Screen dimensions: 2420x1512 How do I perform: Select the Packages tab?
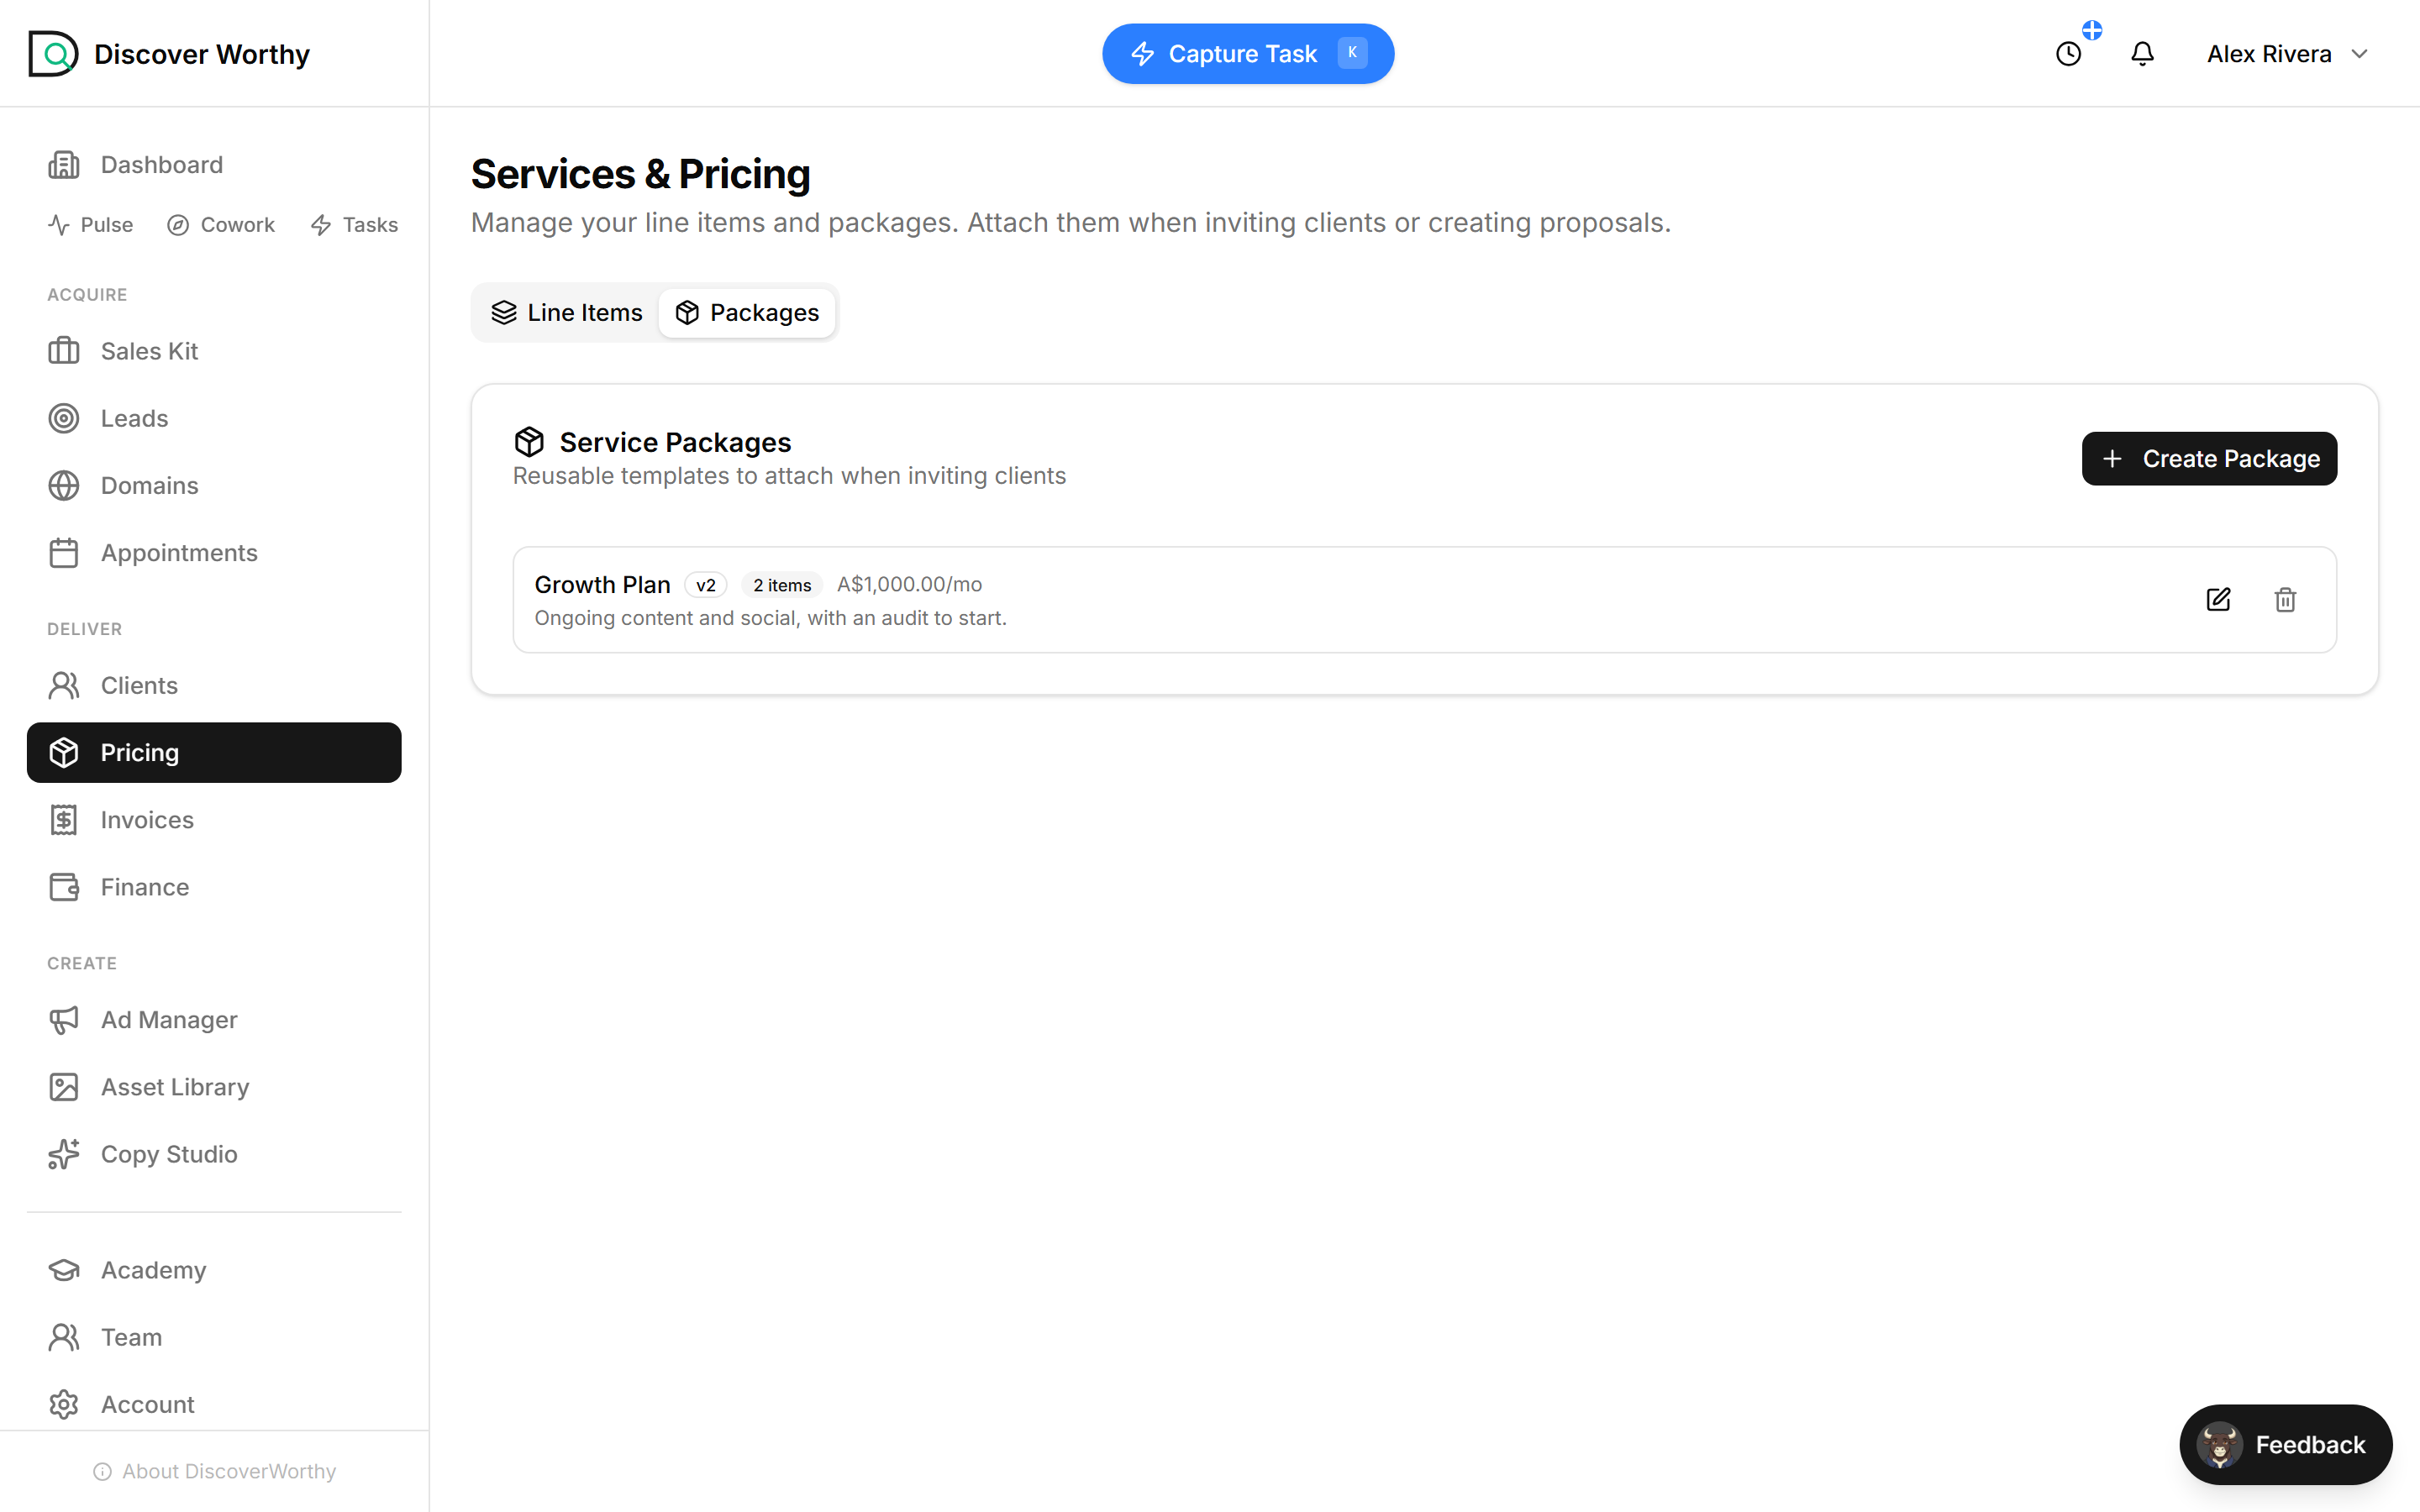747,313
